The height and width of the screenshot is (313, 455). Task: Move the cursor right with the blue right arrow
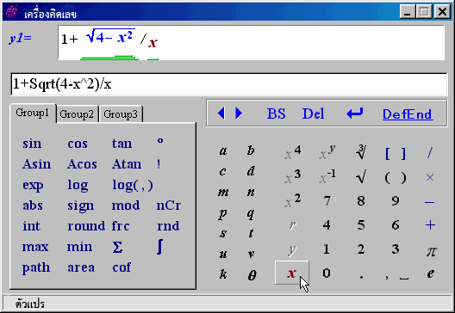tap(239, 114)
